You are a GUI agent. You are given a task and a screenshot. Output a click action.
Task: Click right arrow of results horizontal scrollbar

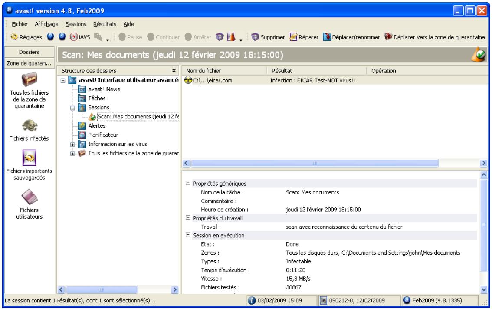click(x=483, y=163)
